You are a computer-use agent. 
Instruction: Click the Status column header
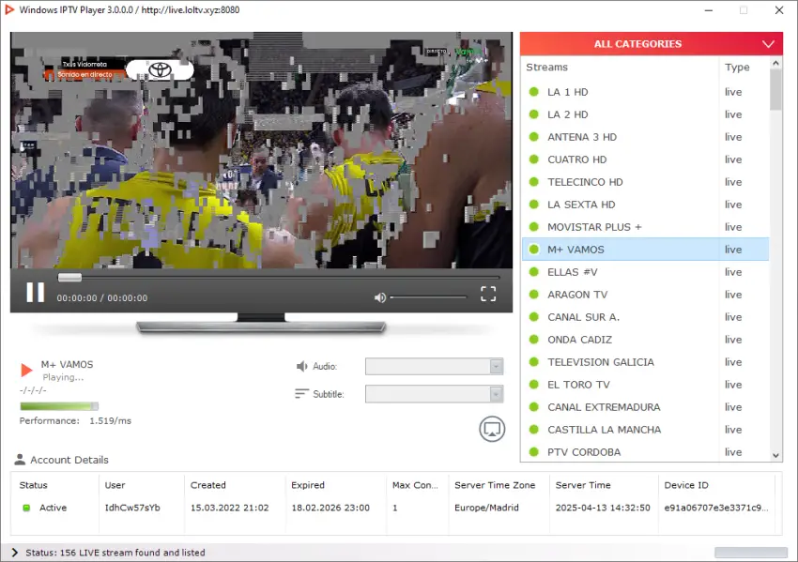33,485
